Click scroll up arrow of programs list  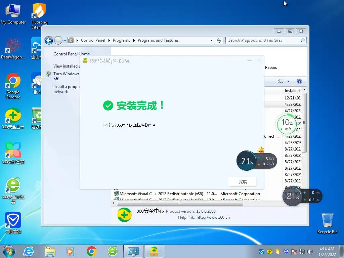click(x=304, y=90)
